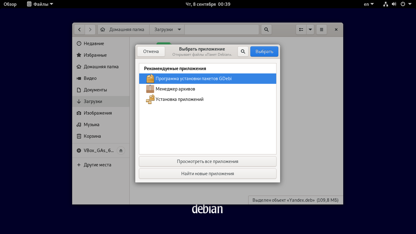The image size is (416, 234).
Task: Select Менеджер архивов in the applications list
Action: pyautogui.click(x=175, y=89)
